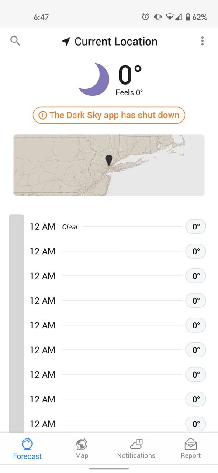Open the Report tab
Image resolution: width=218 pixels, height=473 pixels.
[x=190, y=449]
